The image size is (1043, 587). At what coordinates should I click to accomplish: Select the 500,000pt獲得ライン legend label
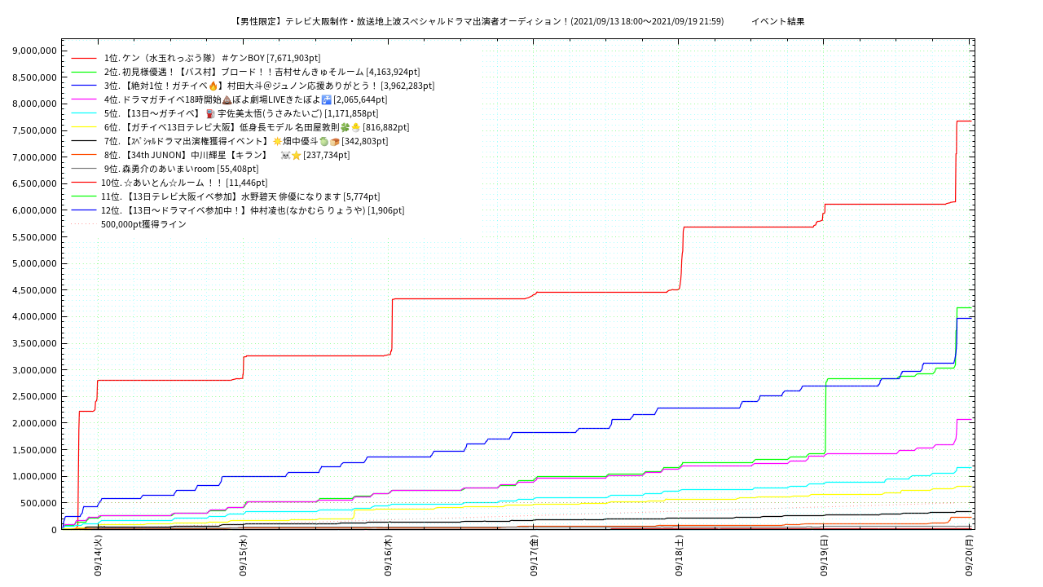click(x=143, y=224)
